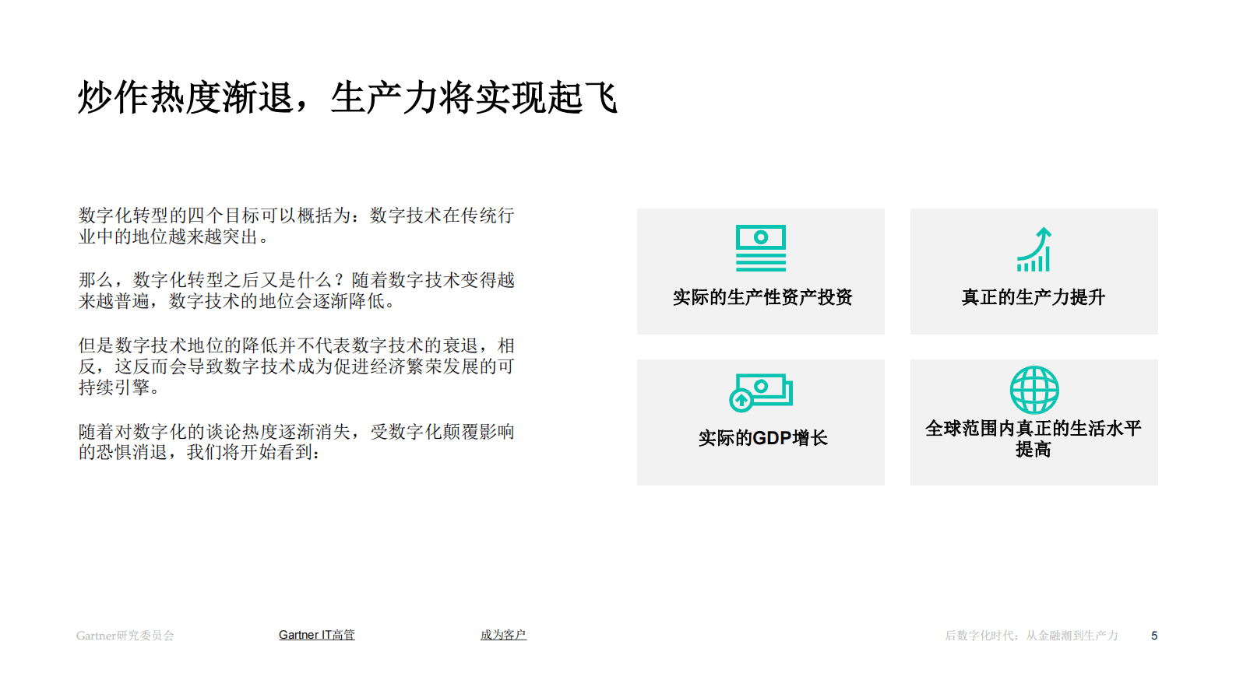
Task: Click the cash with up-arrow GDP icon
Action: pyautogui.click(x=761, y=392)
